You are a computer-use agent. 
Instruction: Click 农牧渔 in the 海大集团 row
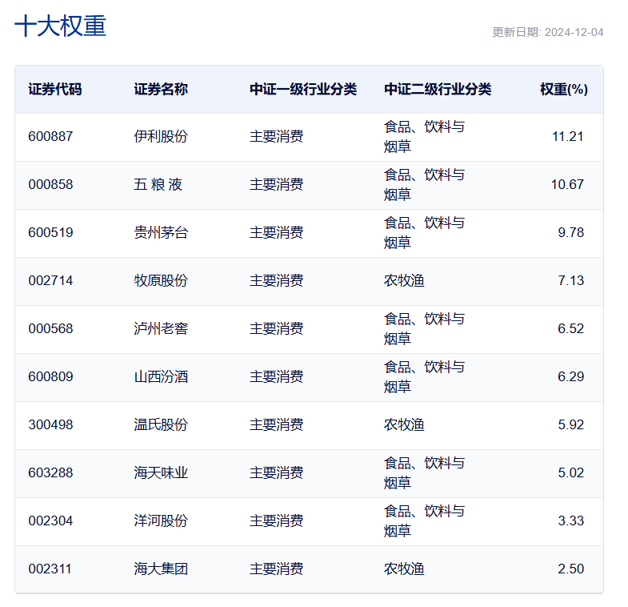pyautogui.click(x=404, y=569)
